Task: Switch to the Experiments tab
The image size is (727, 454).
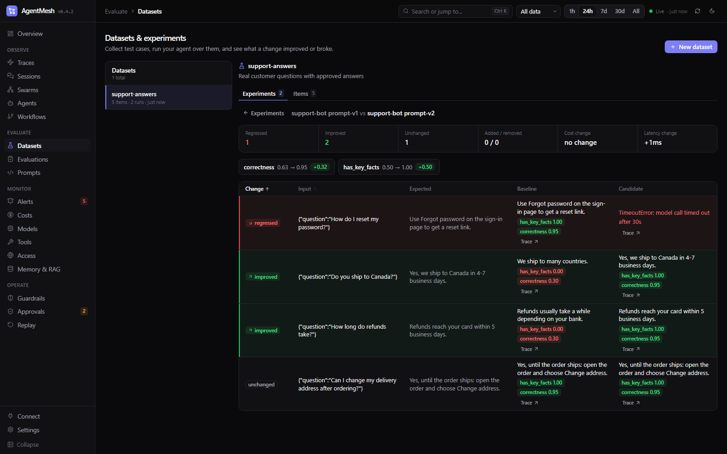Action: click(263, 94)
